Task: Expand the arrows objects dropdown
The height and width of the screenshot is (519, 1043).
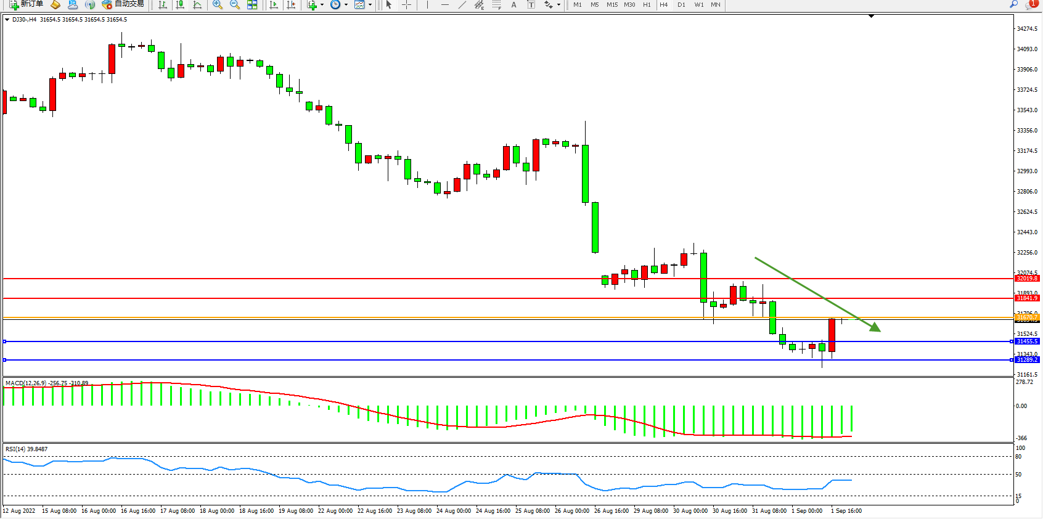Action: coord(558,4)
